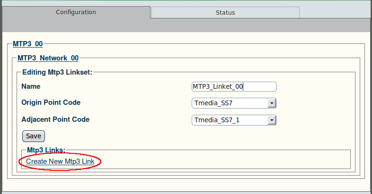Click the Tmedia_SS7 text in the Origin Point Code box
372x194 pixels.
(213, 103)
